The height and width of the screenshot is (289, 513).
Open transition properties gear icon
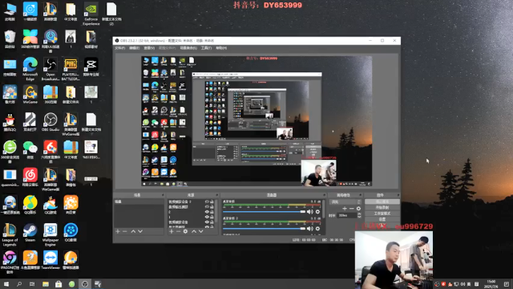coord(358,209)
